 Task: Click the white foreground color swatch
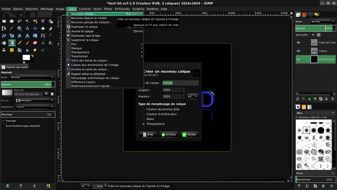pos(26,57)
